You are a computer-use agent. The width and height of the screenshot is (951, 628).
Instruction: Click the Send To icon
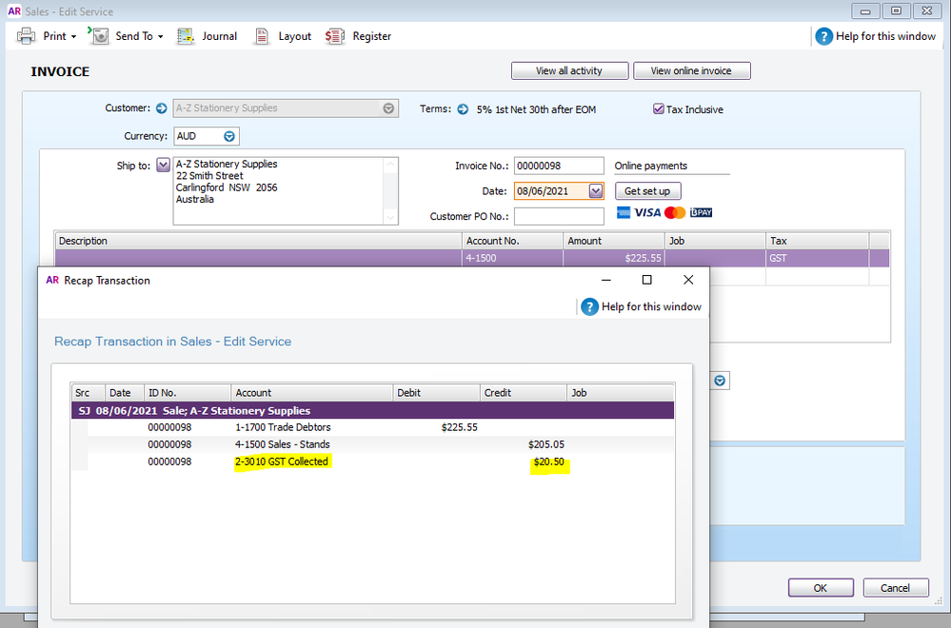click(99, 36)
